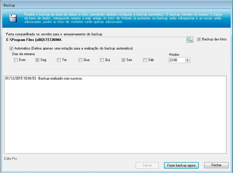Image resolution: width=233 pixels, height=173 pixels.
Task: Decrease Horário with the down spinner arrow
Action: click(187, 61)
